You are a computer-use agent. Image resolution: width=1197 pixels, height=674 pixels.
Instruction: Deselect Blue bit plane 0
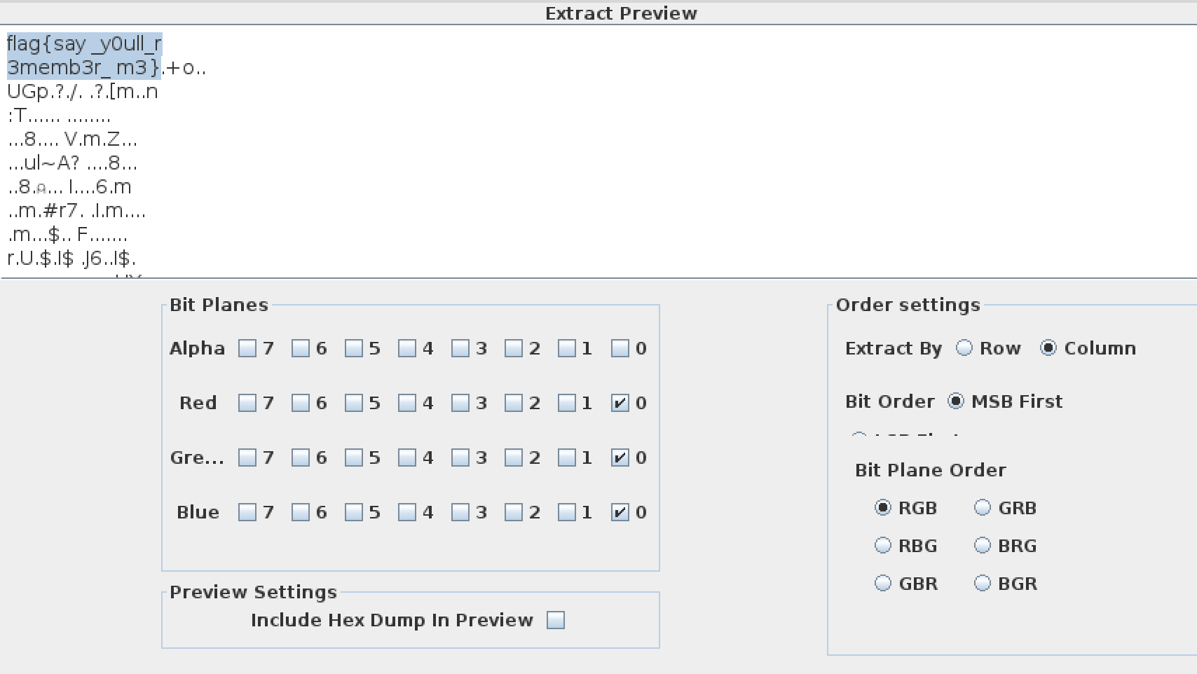[620, 512]
